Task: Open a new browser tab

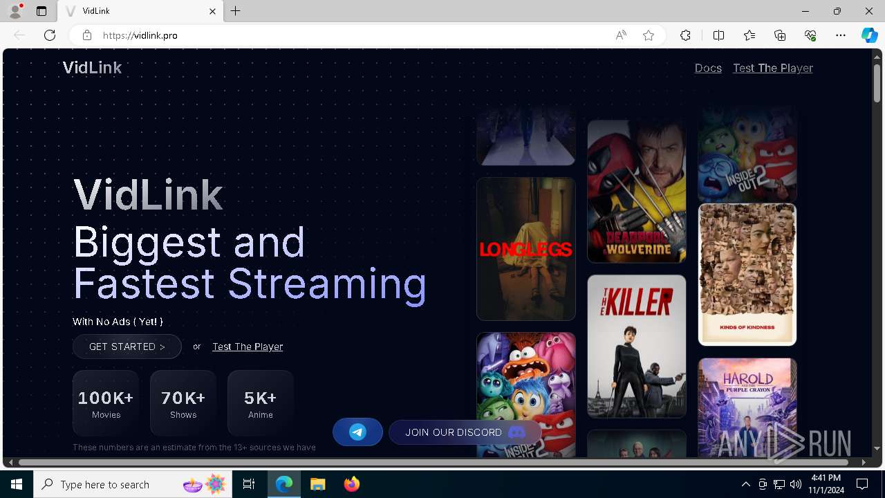Action: coord(236,11)
